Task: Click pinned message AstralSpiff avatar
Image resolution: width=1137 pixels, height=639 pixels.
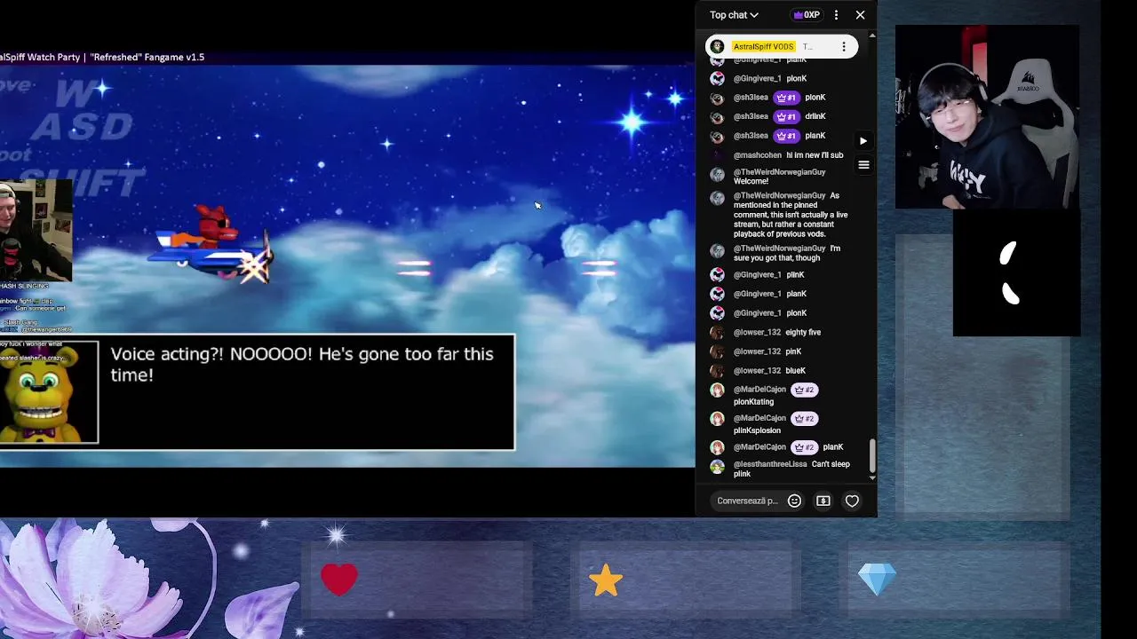Action: (x=718, y=46)
